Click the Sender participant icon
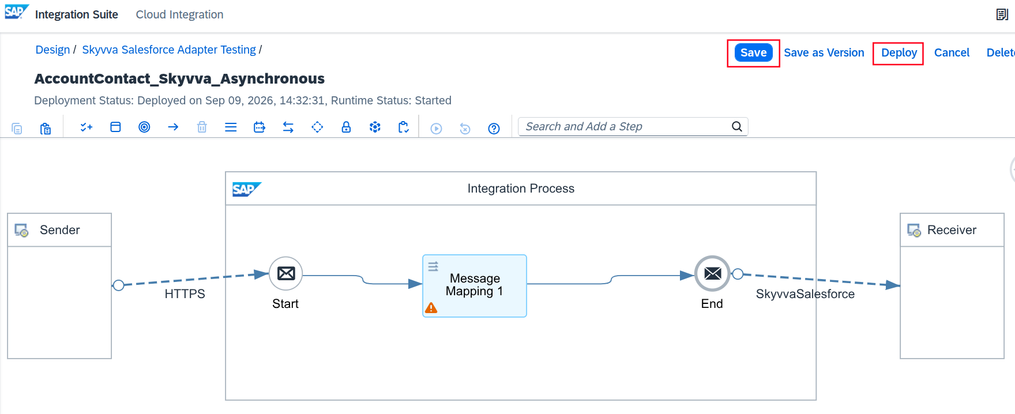 pyautogui.click(x=21, y=230)
